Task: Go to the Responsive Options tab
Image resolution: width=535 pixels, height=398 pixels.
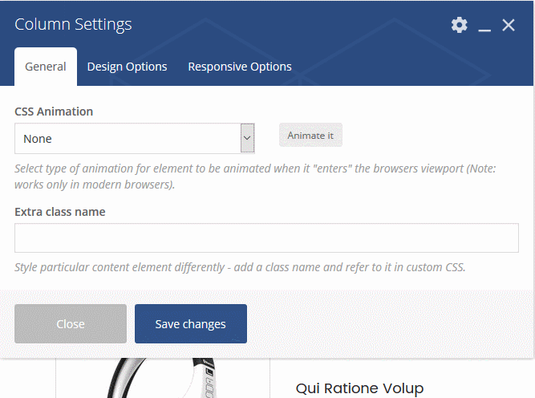Action: (240, 67)
